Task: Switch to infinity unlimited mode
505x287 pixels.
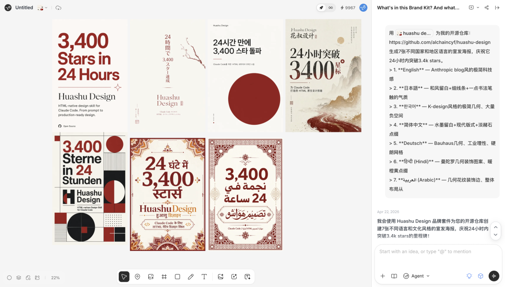Action: (331, 8)
